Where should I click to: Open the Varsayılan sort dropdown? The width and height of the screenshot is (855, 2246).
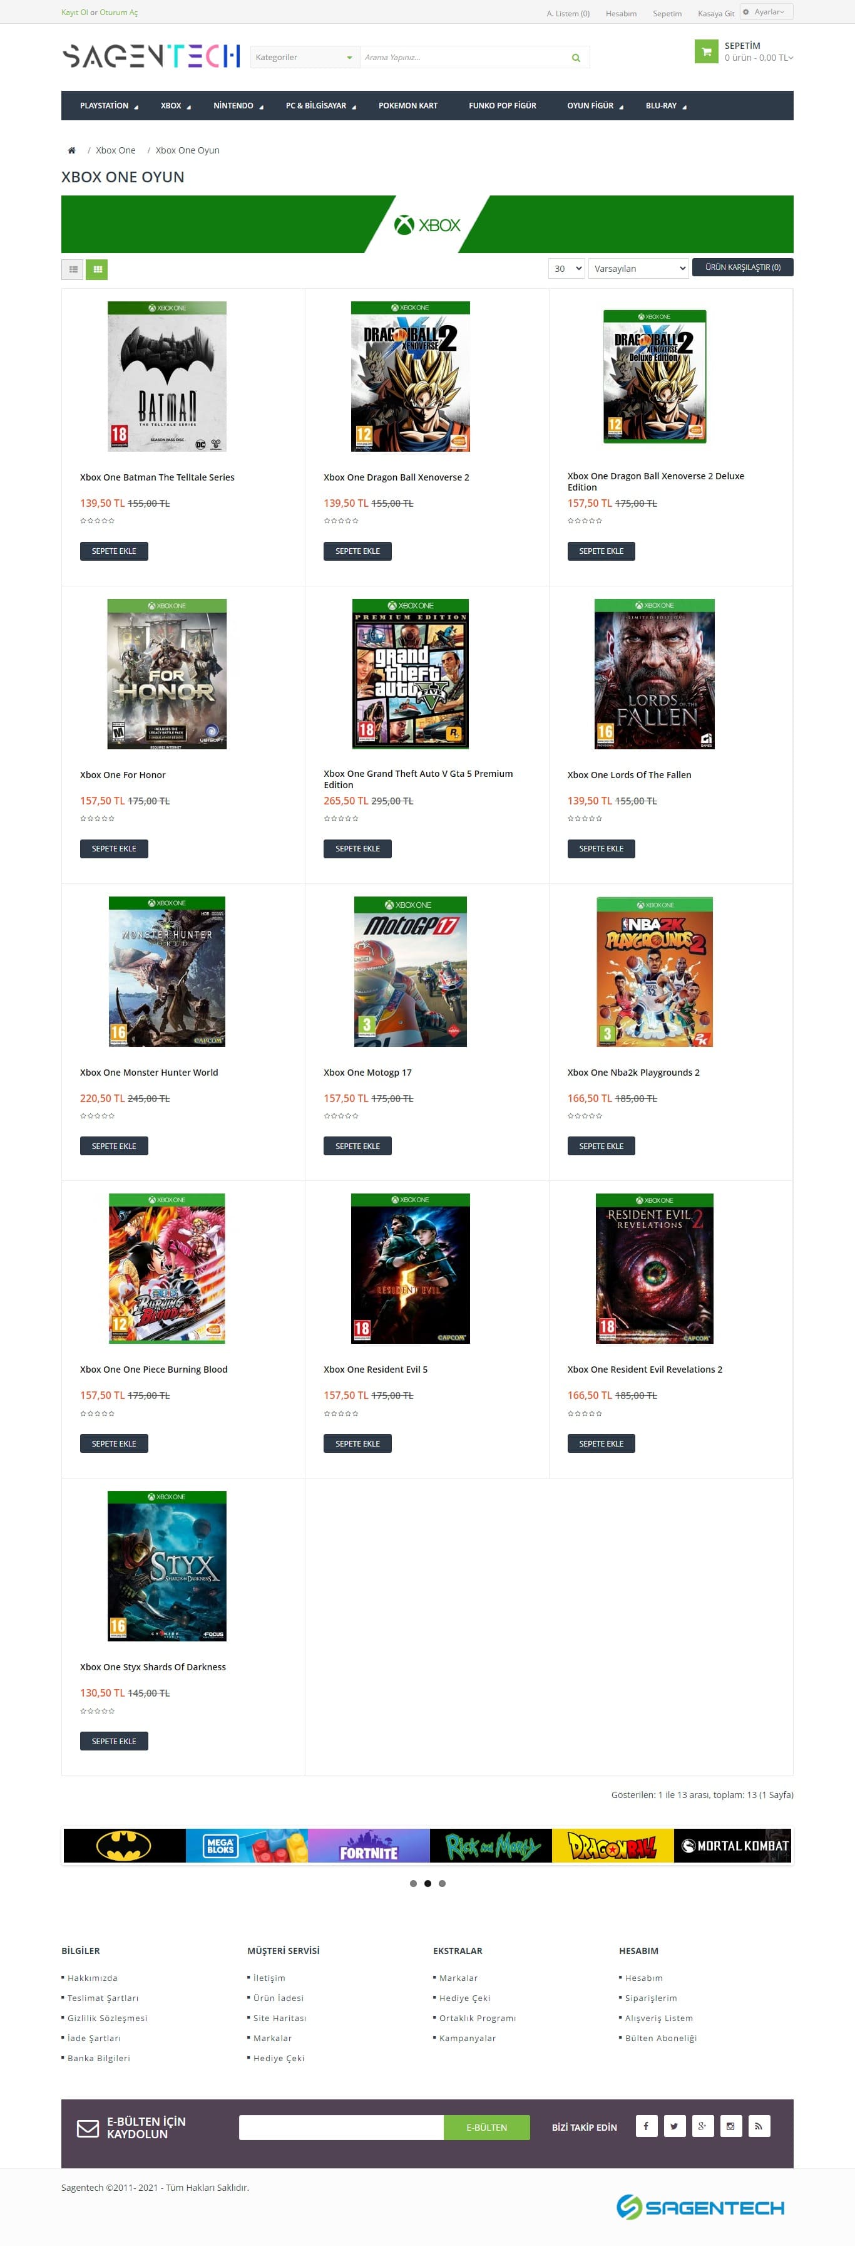[x=638, y=269]
